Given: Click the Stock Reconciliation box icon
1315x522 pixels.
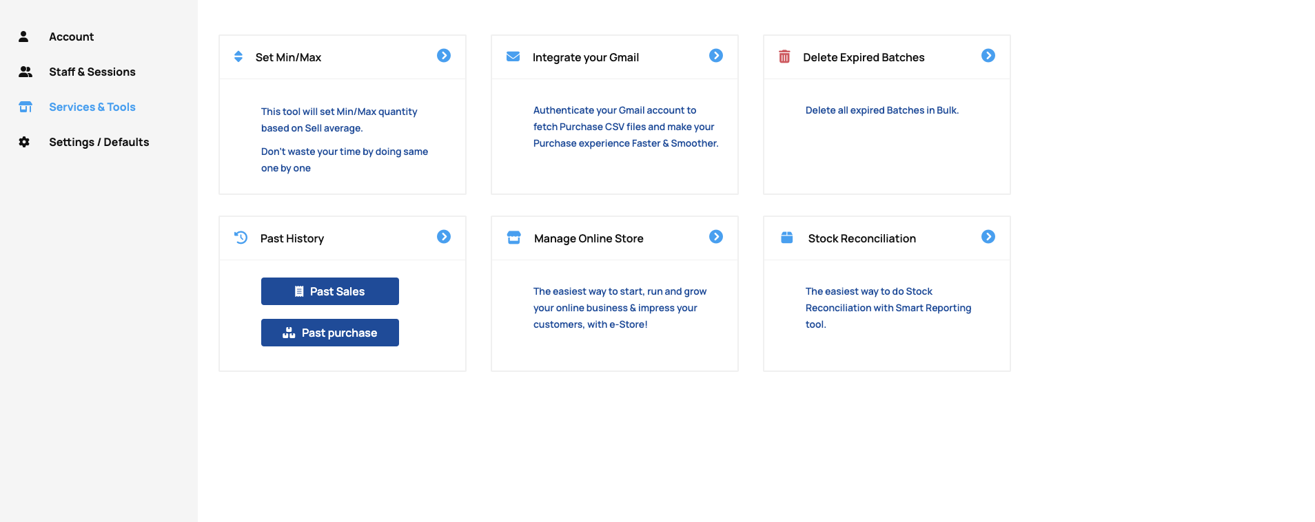Looking at the screenshot, I should coord(786,238).
